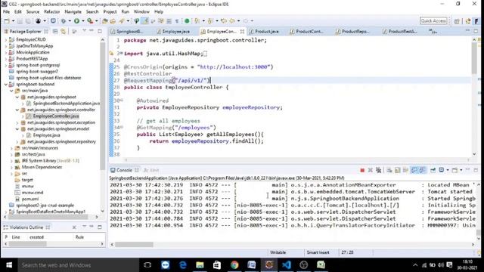This screenshot has height=272, width=484.
Task: Open the Debug bug icon
Action: coord(64,21)
